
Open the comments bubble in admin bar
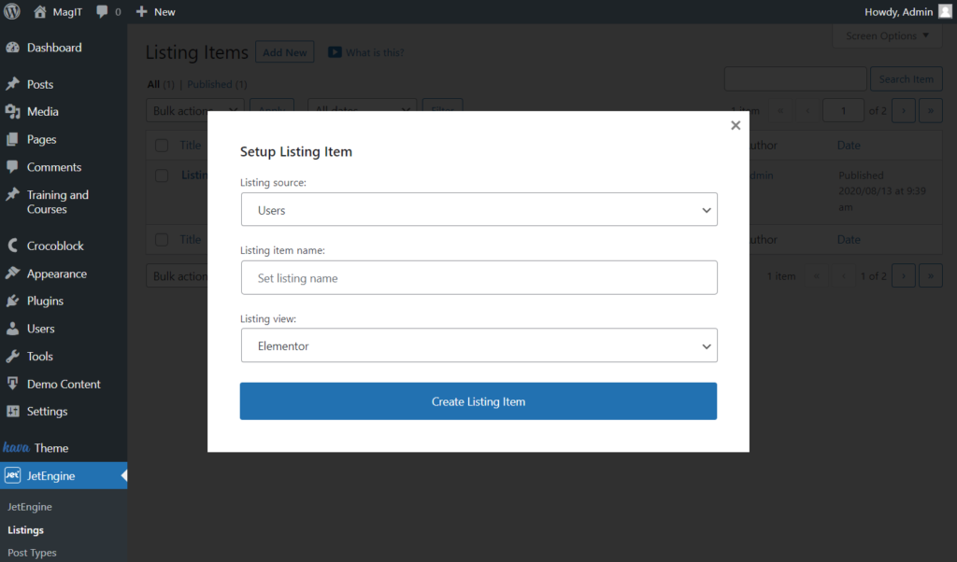(102, 11)
